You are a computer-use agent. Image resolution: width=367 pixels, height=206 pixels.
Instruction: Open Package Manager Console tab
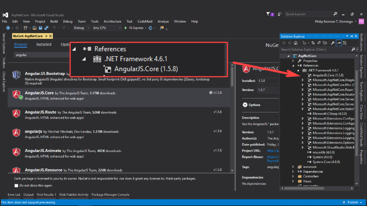(110, 195)
